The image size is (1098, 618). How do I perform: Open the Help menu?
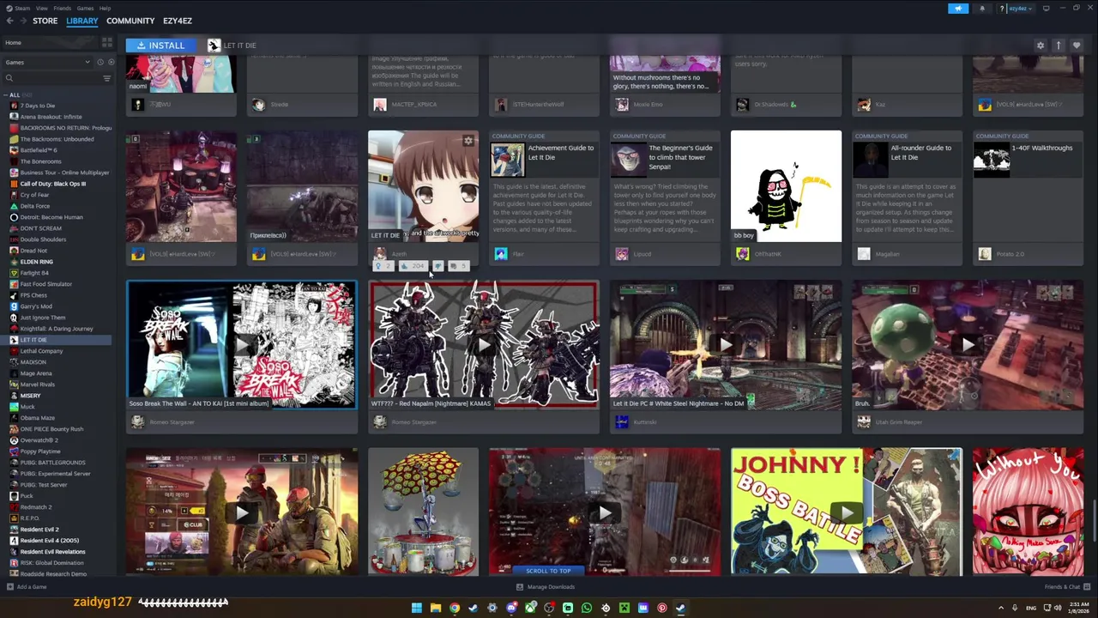click(105, 8)
